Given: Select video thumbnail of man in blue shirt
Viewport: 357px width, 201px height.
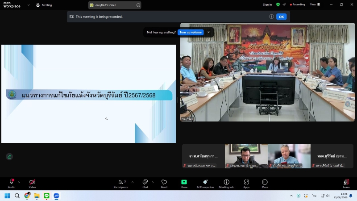Looking at the screenshot, I should pos(289,156).
